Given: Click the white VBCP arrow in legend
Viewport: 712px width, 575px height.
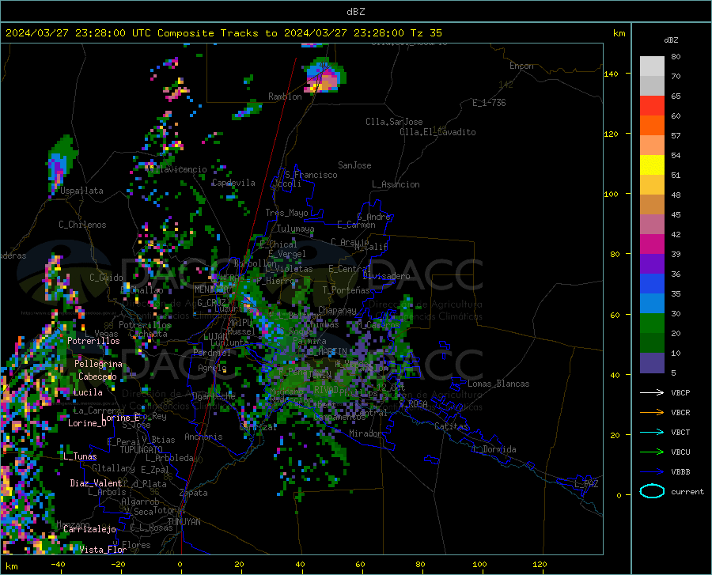Looking at the screenshot, I should tap(652, 392).
